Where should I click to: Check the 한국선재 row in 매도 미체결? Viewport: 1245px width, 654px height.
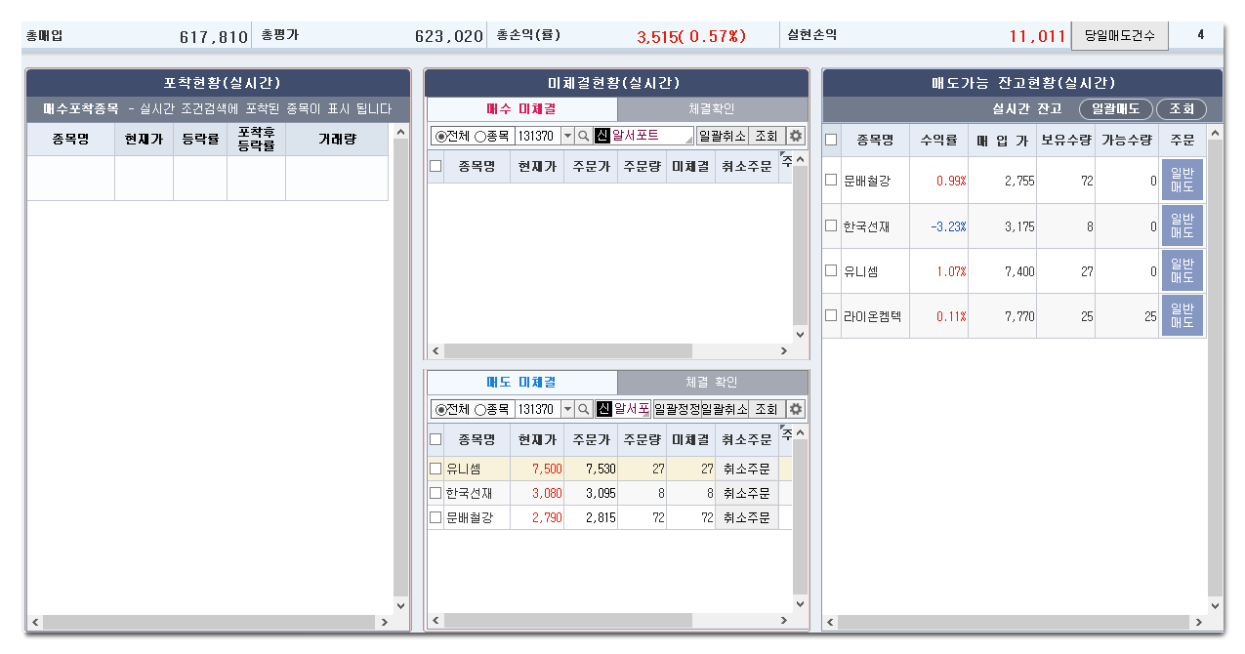tap(436, 493)
